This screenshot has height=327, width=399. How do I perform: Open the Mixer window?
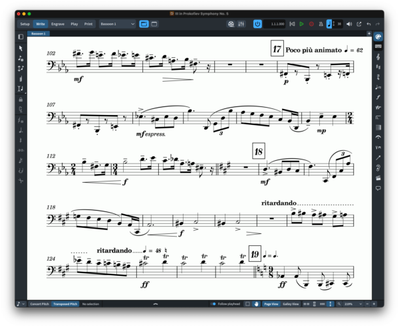(241, 24)
